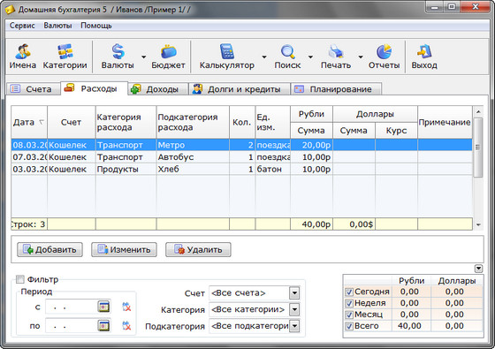
Task: Open the Помощь menu
Action: click(x=96, y=26)
